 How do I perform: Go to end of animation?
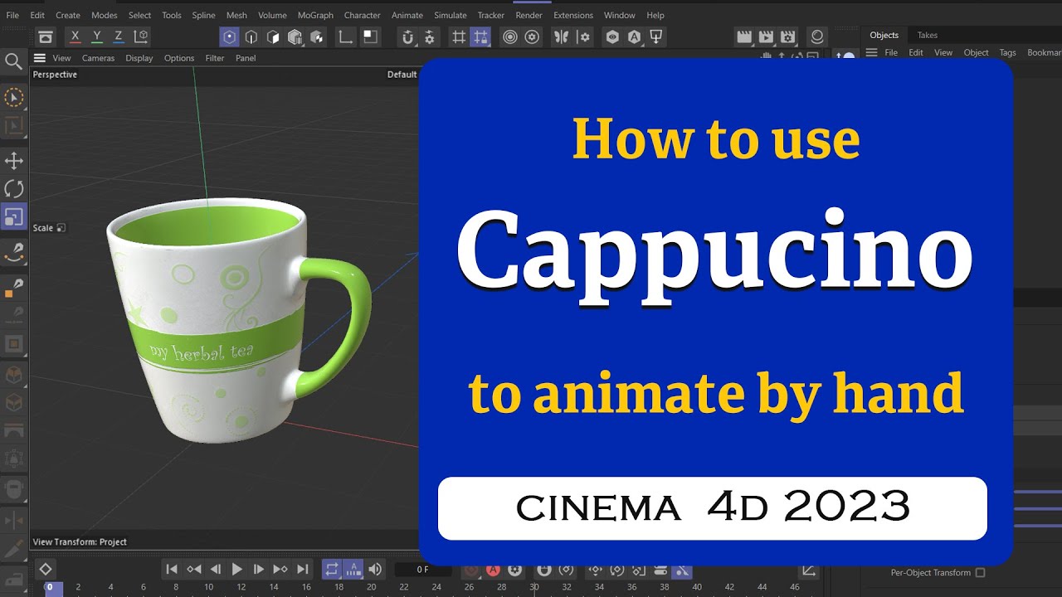click(x=303, y=569)
